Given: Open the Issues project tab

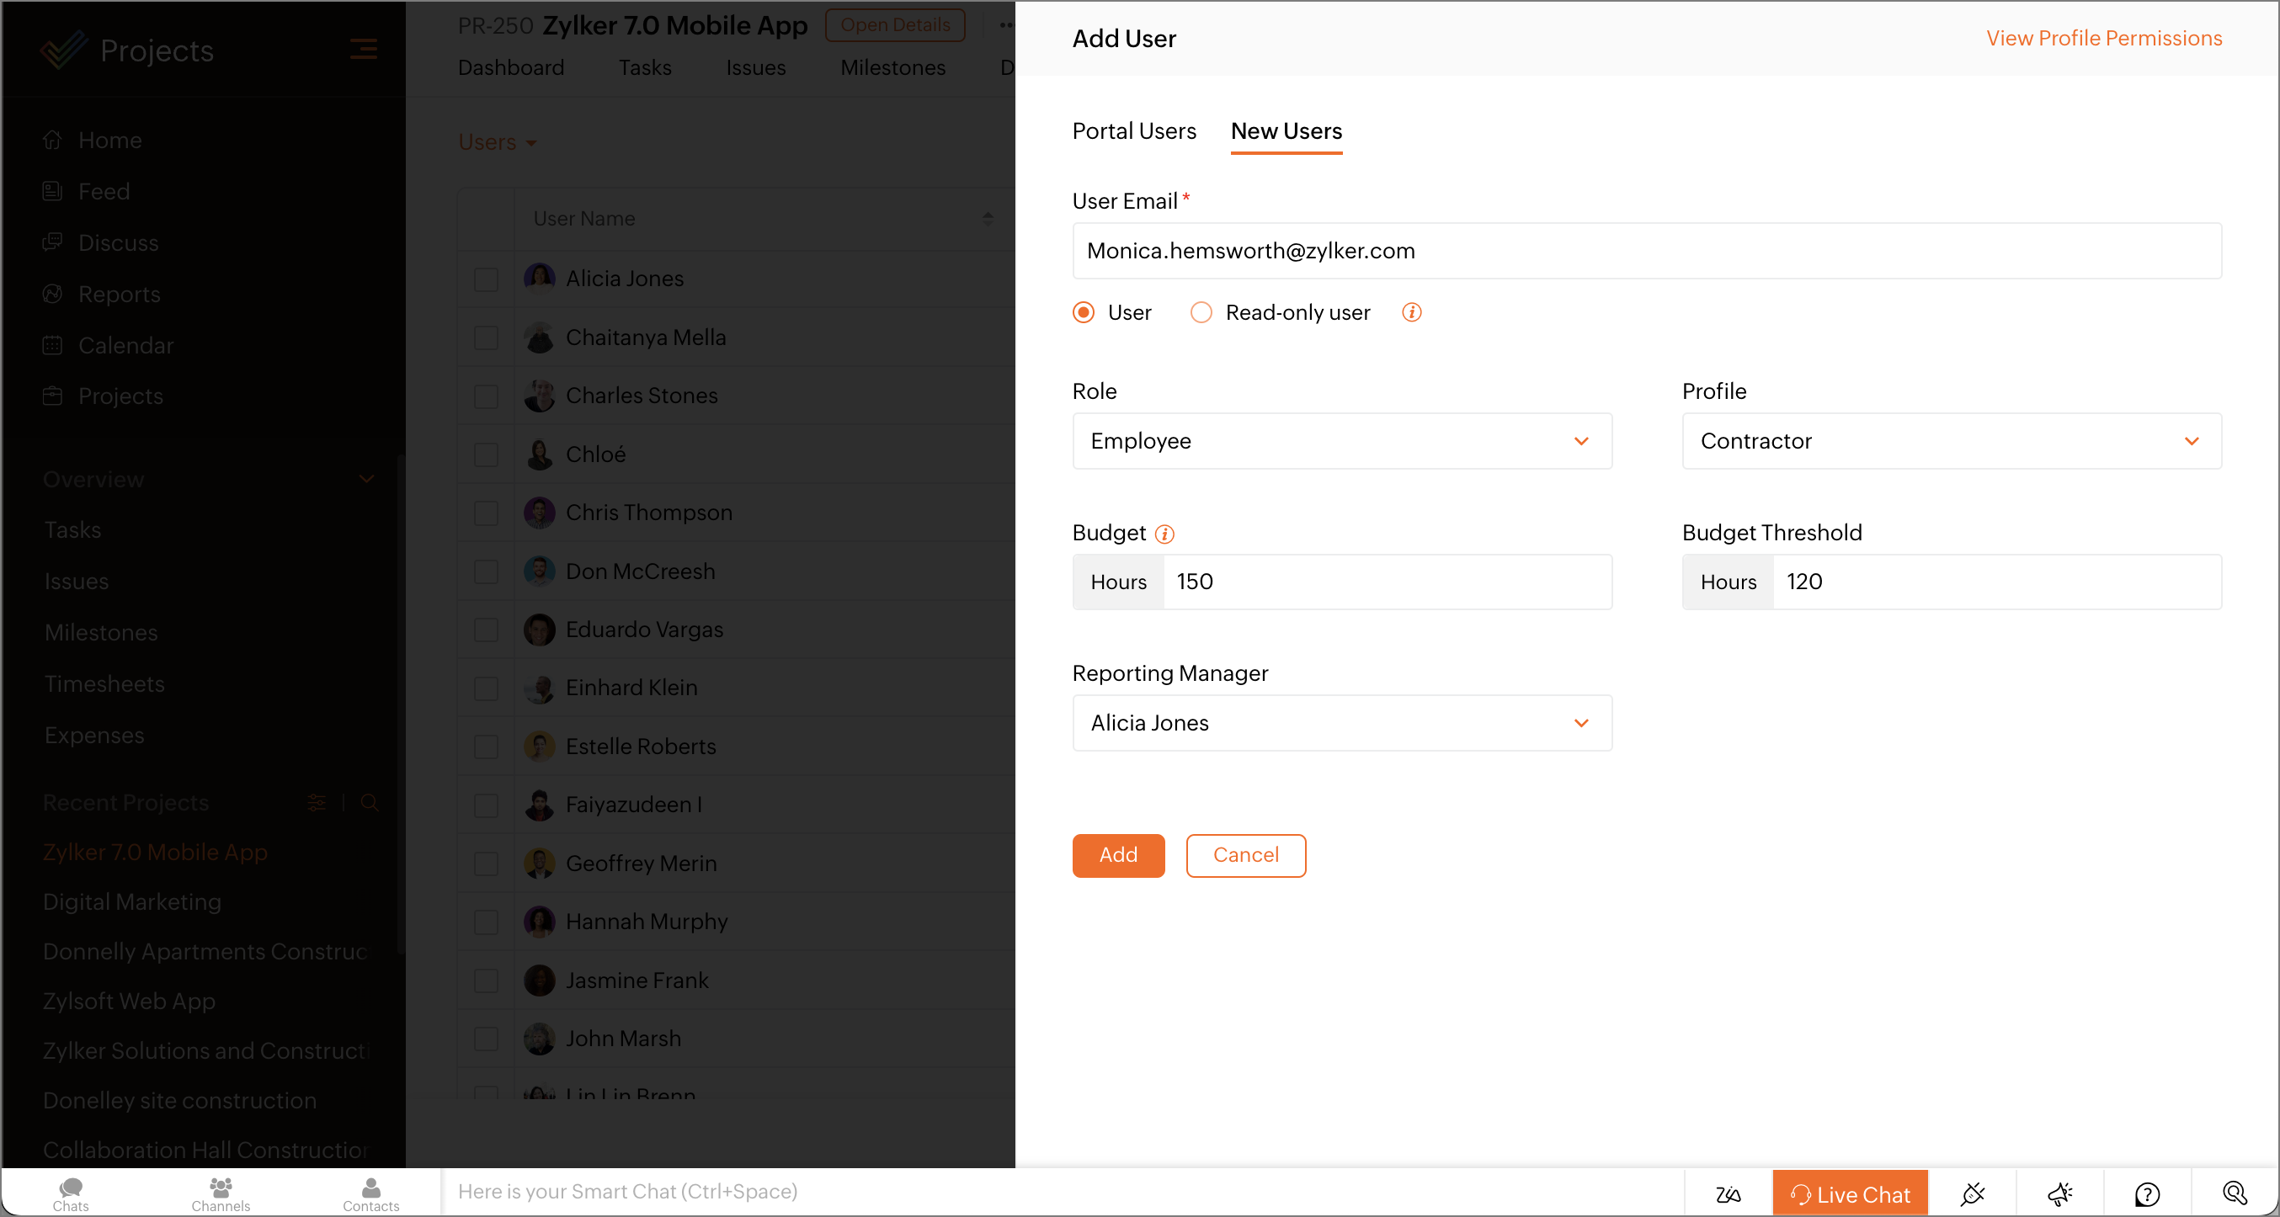Looking at the screenshot, I should [x=756, y=67].
